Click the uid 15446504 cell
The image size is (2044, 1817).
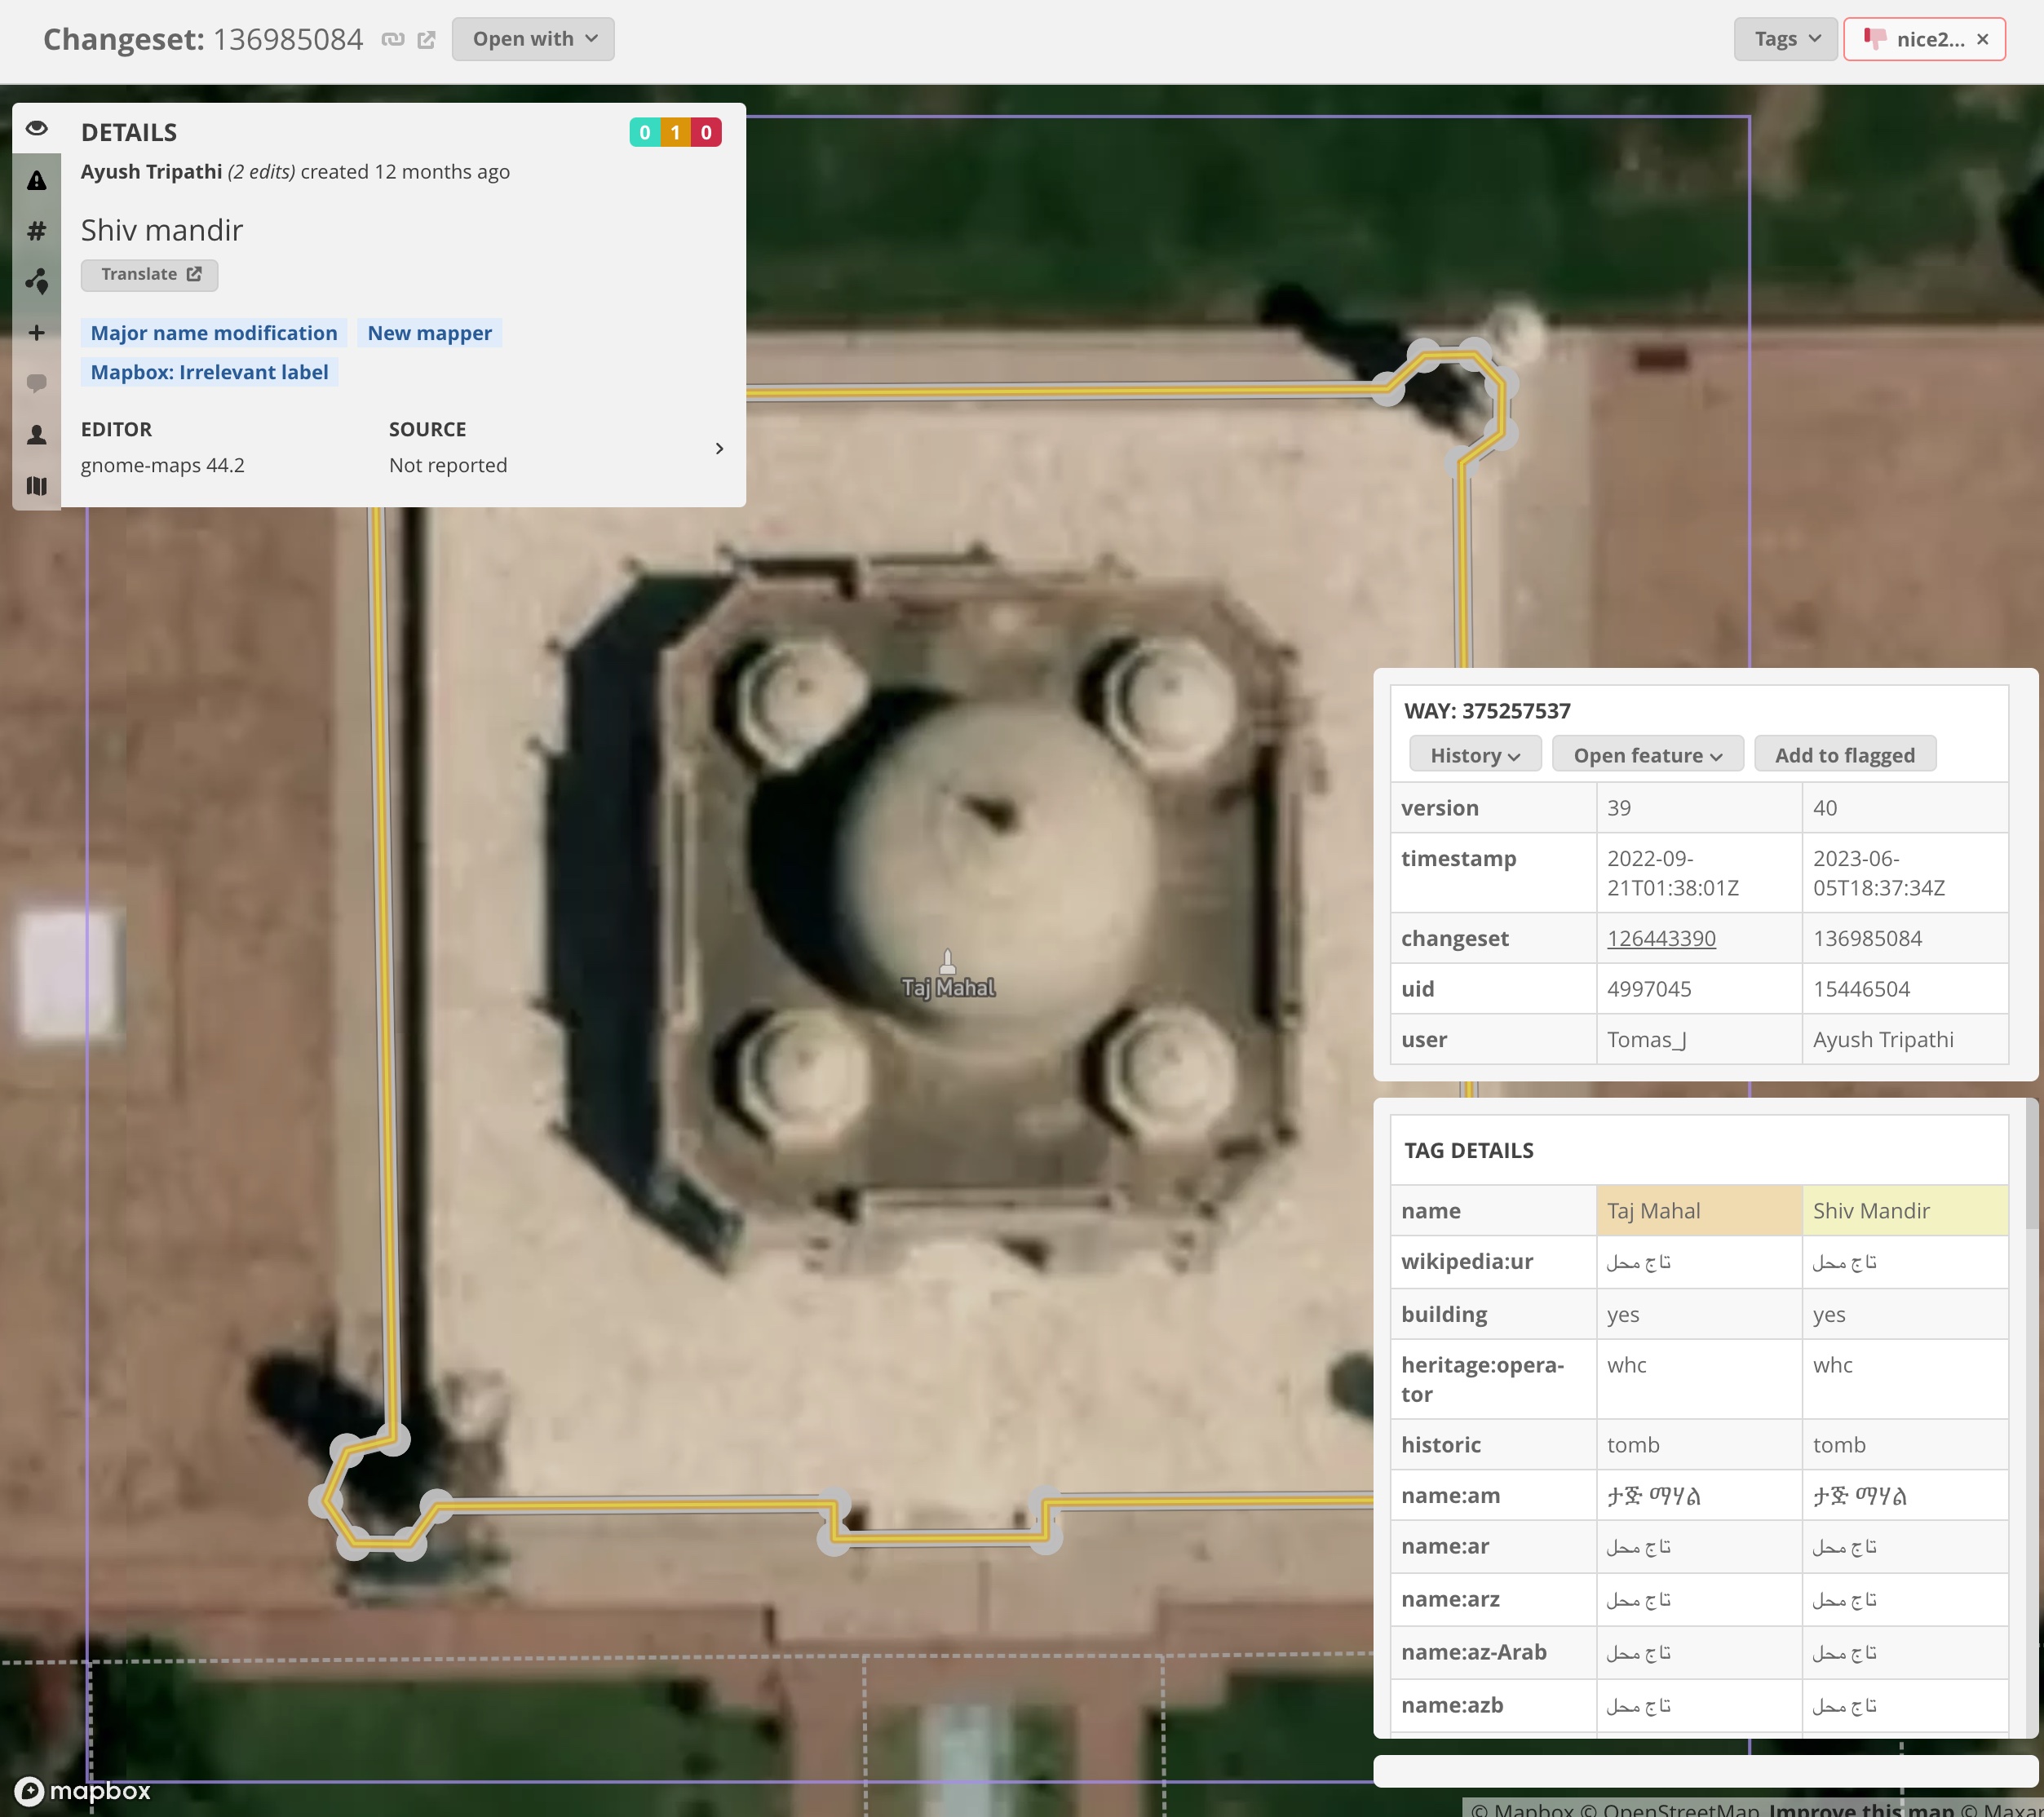click(x=1905, y=989)
